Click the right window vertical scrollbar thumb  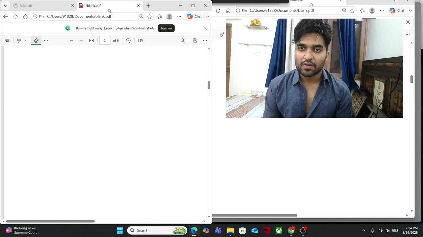(412, 79)
